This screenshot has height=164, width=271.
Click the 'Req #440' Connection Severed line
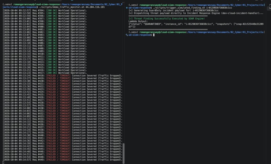click(63, 135)
